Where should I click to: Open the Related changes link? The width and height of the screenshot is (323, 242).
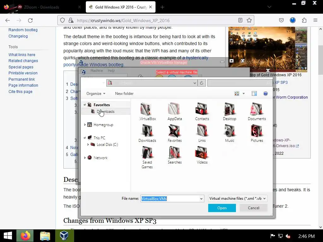click(23, 61)
